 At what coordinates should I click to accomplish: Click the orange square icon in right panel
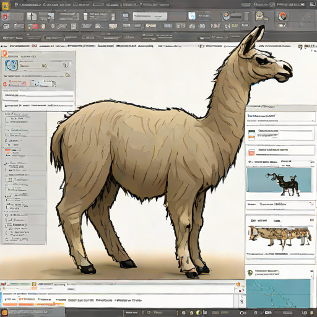(x=251, y=153)
